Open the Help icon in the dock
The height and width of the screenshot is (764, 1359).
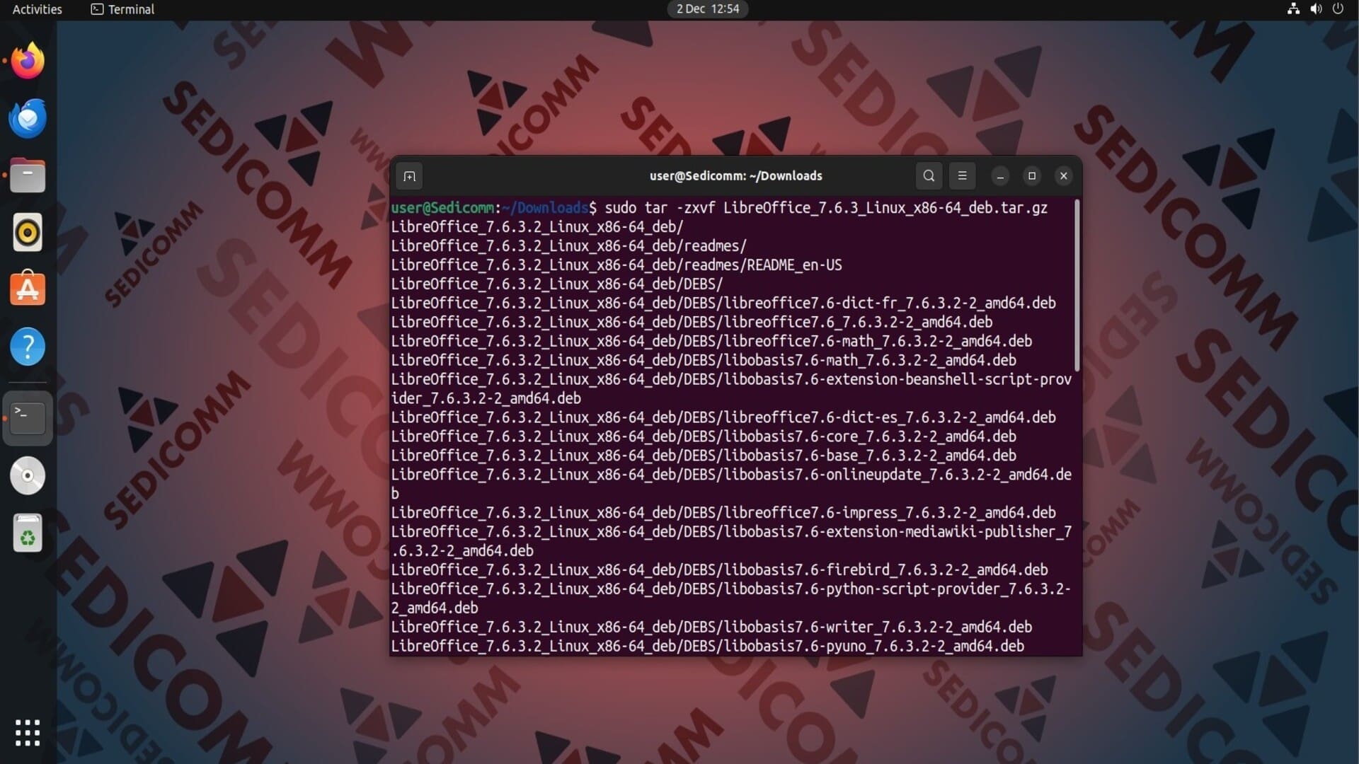click(x=28, y=347)
